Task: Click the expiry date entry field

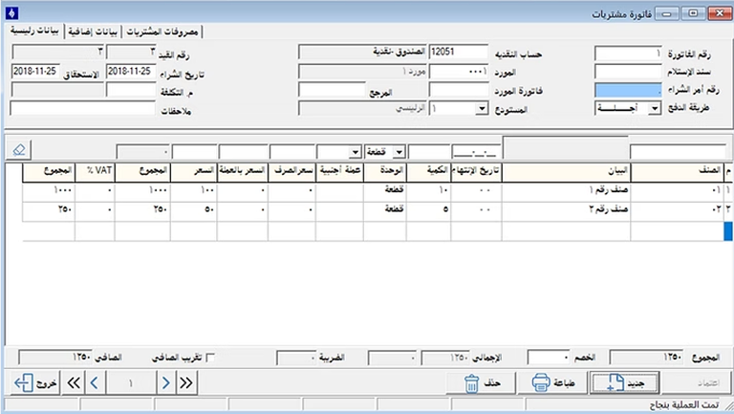Action: coord(476,152)
